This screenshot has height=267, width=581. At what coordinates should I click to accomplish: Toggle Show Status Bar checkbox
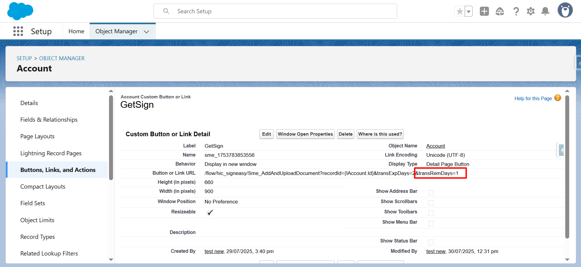[431, 242]
